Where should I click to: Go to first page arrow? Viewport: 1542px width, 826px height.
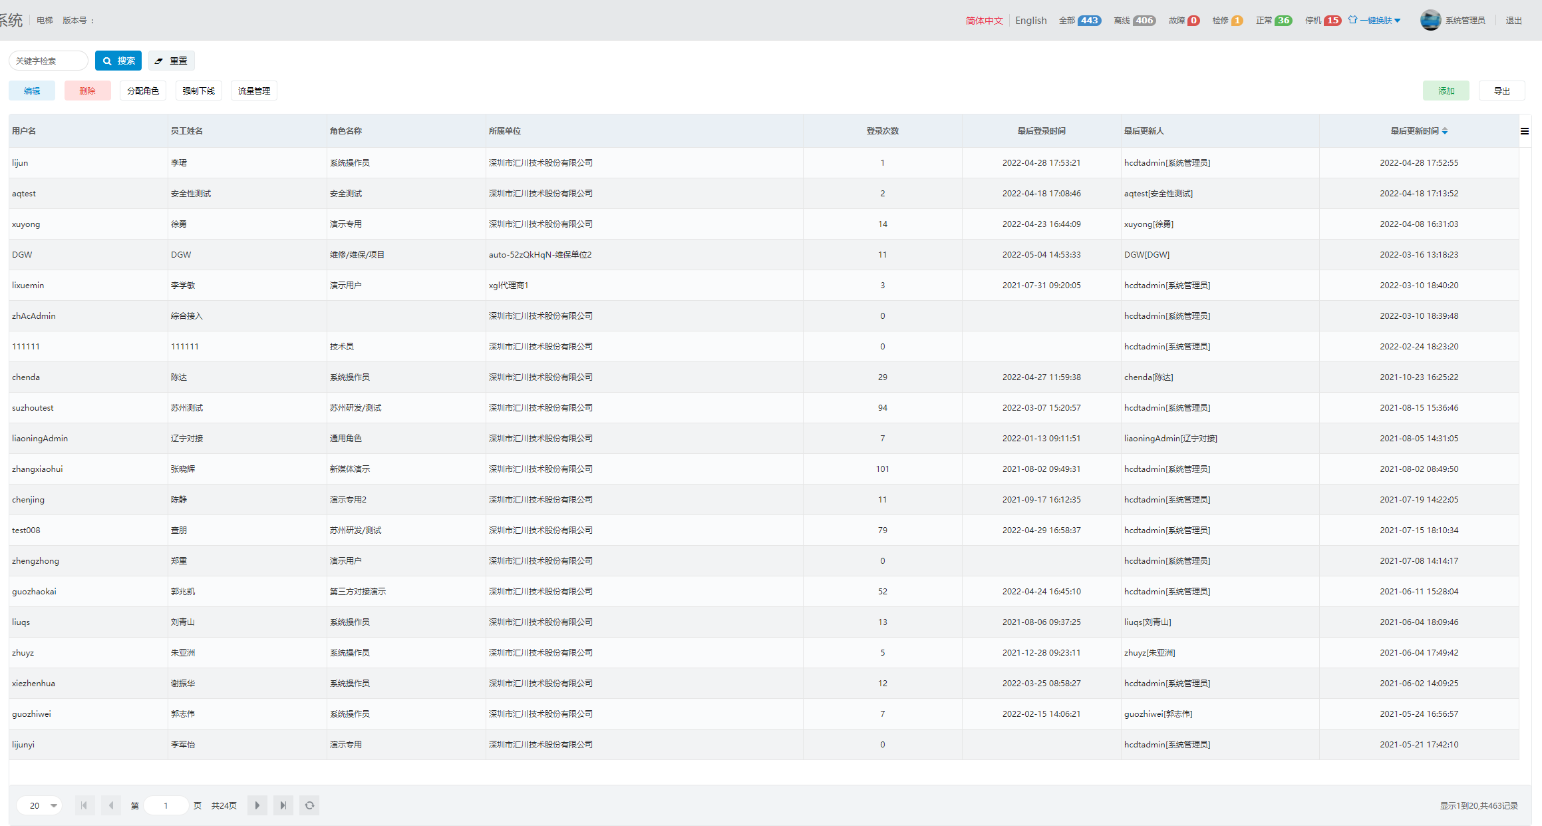click(x=84, y=805)
